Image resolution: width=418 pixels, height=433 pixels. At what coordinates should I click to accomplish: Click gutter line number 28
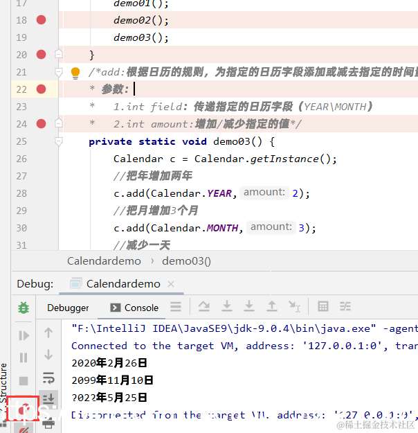click(x=21, y=193)
